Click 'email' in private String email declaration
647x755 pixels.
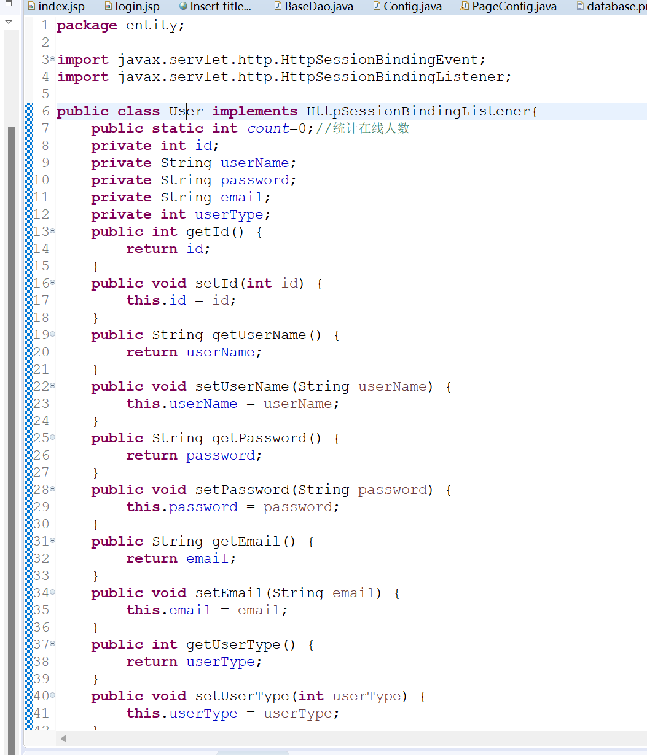[242, 197]
